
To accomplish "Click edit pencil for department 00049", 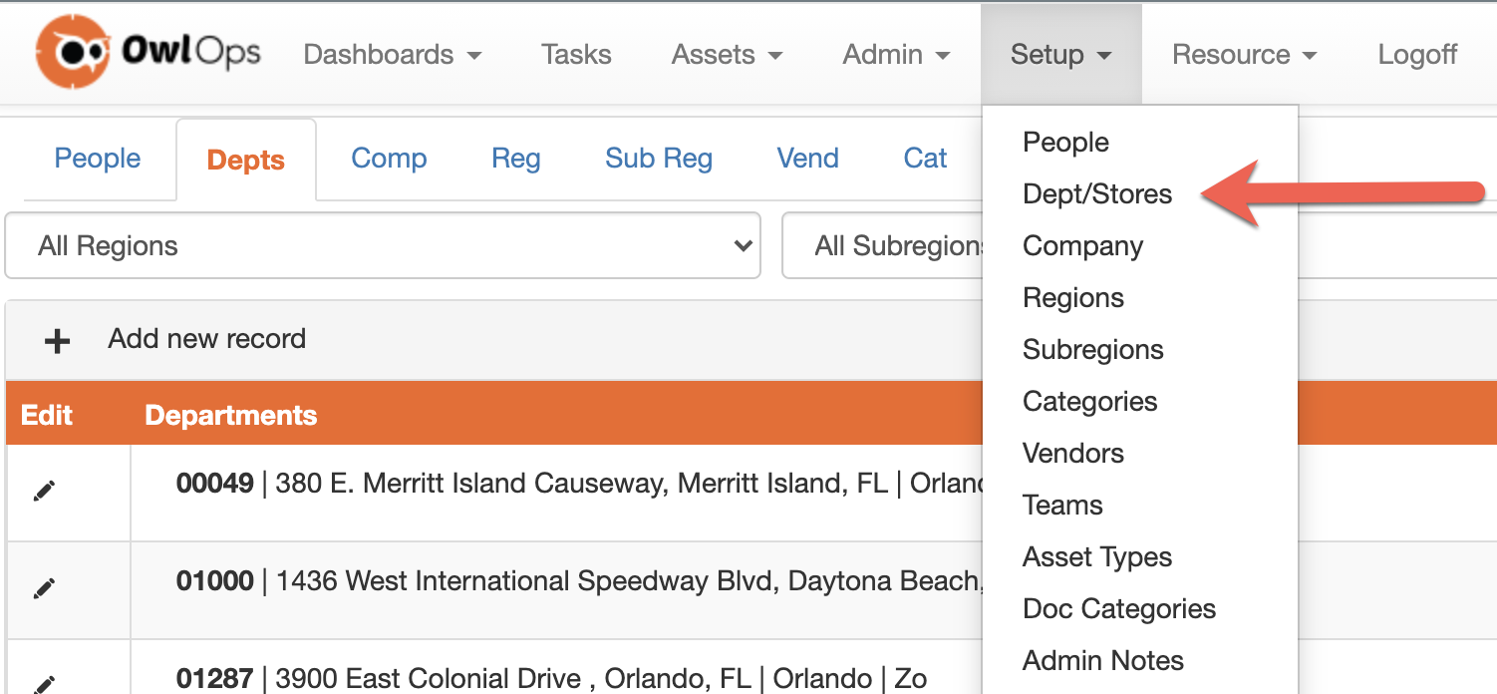I will coord(44,491).
